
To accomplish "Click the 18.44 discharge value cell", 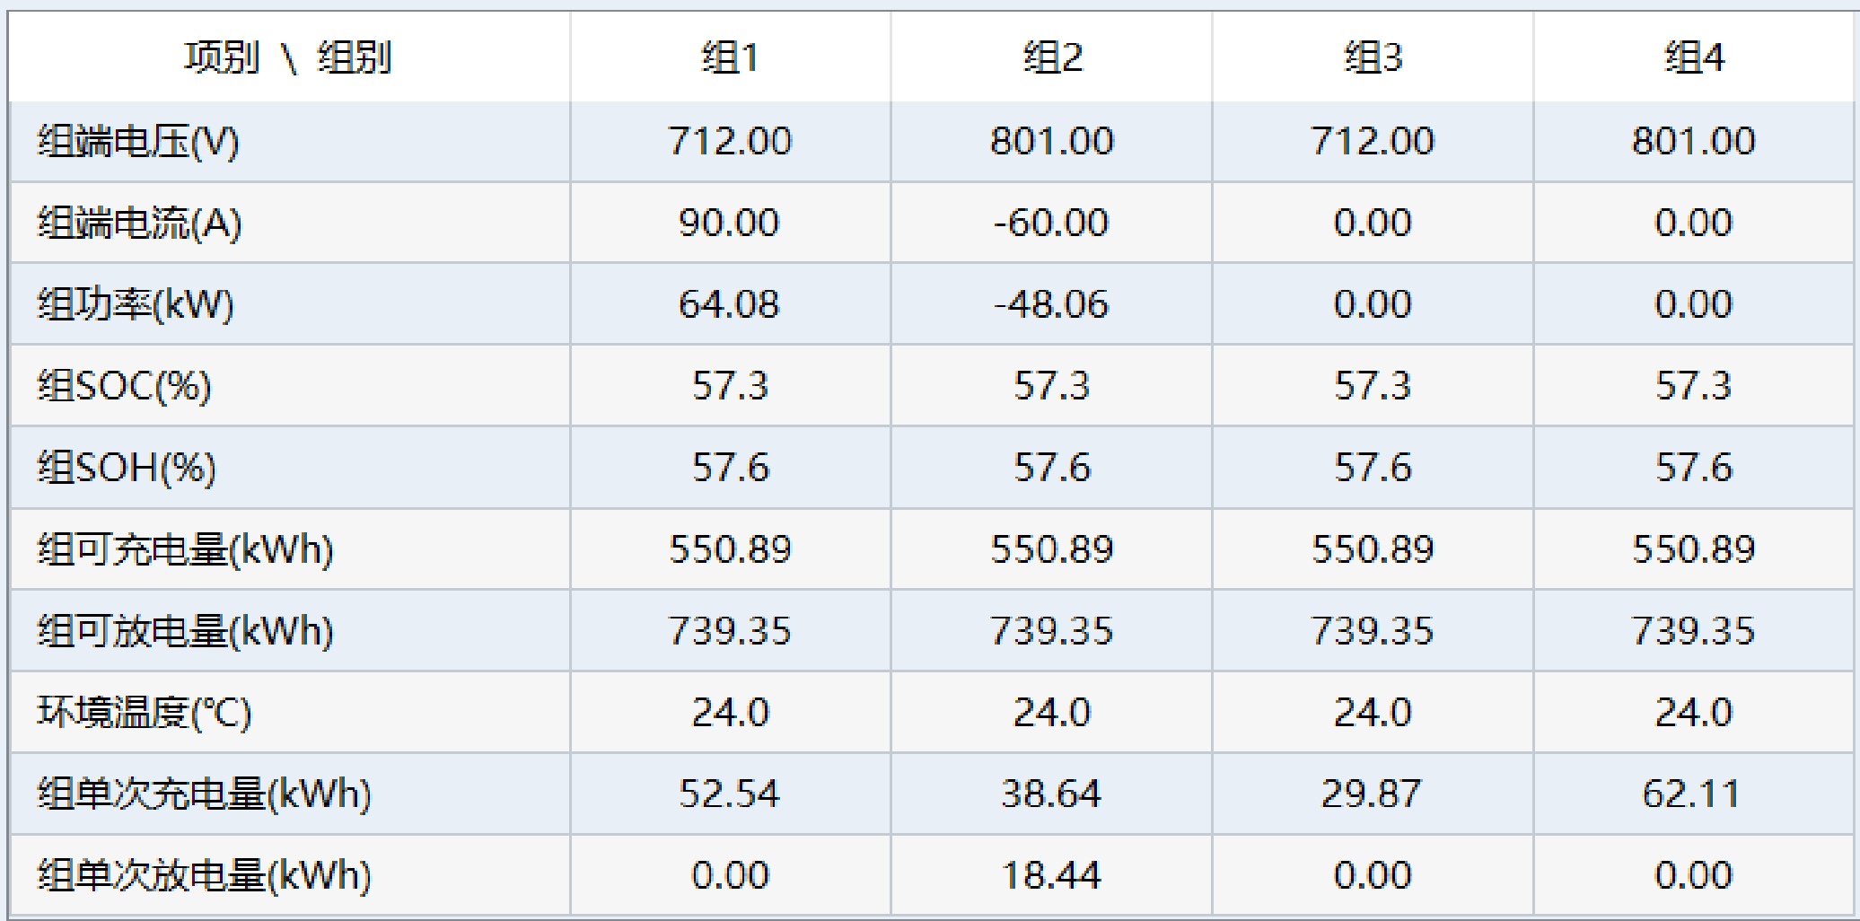I will click(1051, 875).
